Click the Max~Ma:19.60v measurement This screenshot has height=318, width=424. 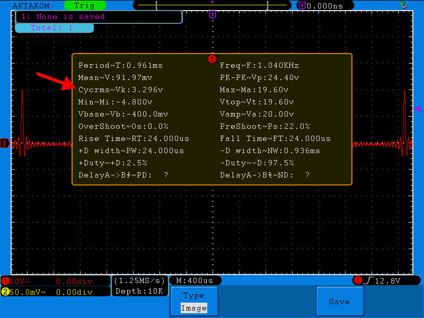pos(254,90)
